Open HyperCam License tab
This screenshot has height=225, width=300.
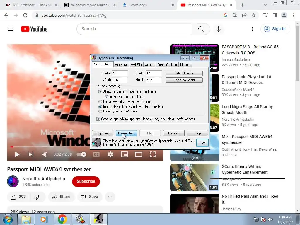185,65
